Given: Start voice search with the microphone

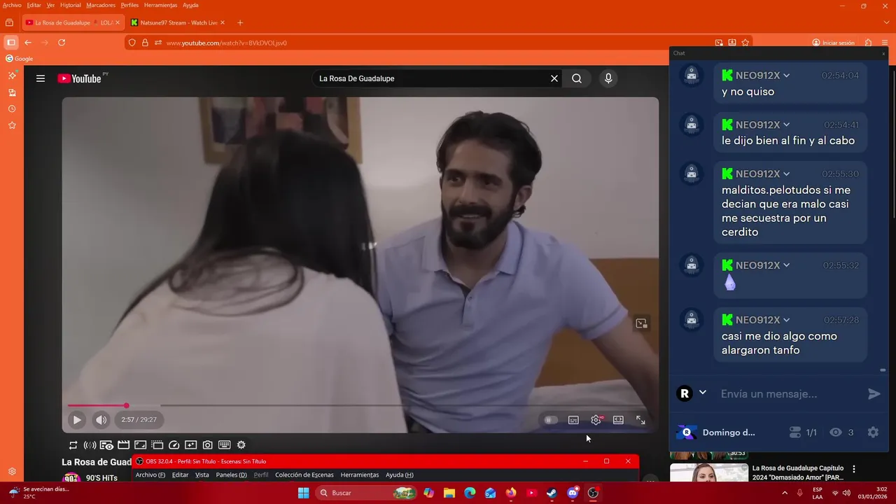Looking at the screenshot, I should tap(608, 78).
